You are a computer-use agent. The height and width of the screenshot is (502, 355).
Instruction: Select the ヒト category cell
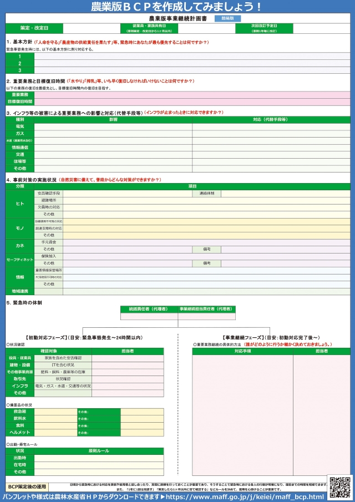(x=20, y=204)
